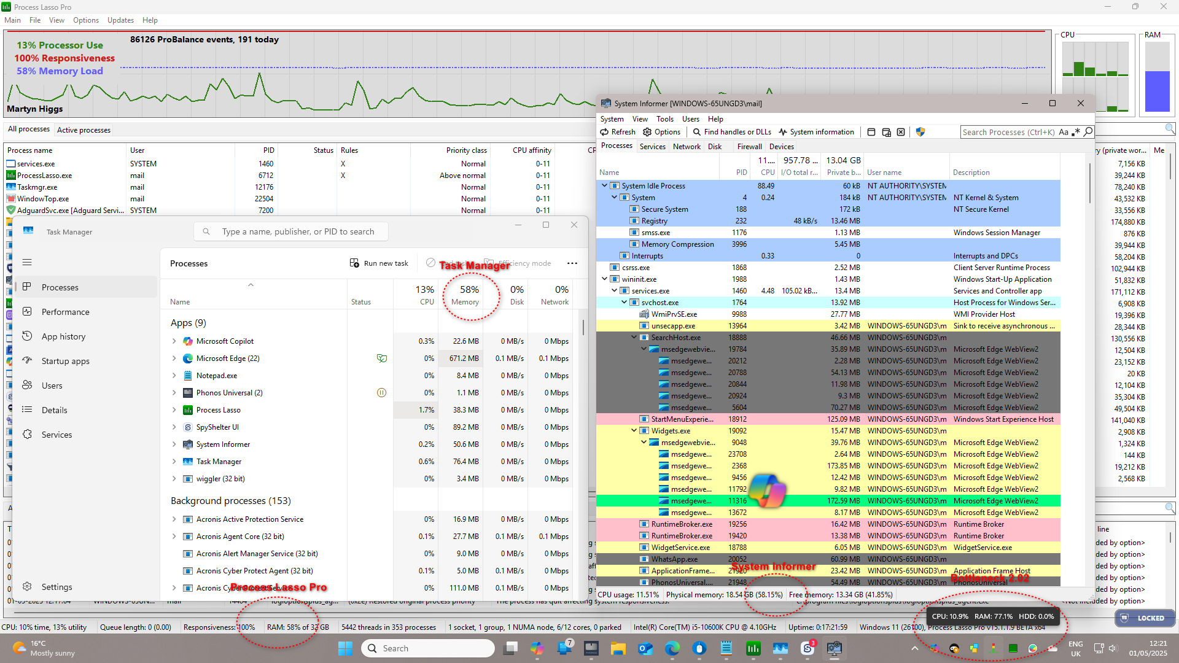
Task: Click Process Lasso icon in taskbar
Action: 753,648
